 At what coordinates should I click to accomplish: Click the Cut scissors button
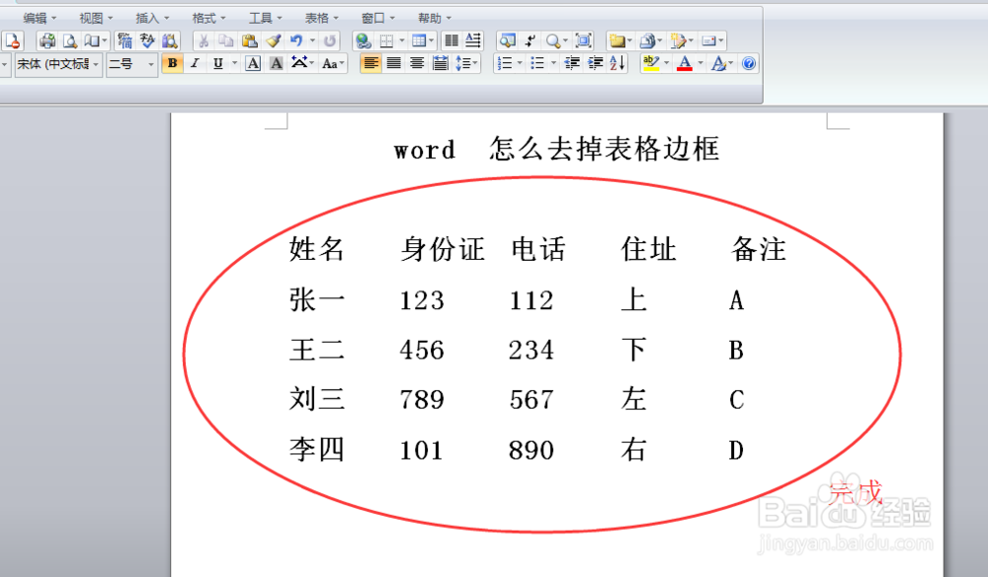click(x=205, y=41)
